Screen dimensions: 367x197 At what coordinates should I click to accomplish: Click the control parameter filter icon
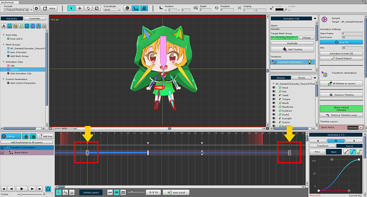(39, 26)
